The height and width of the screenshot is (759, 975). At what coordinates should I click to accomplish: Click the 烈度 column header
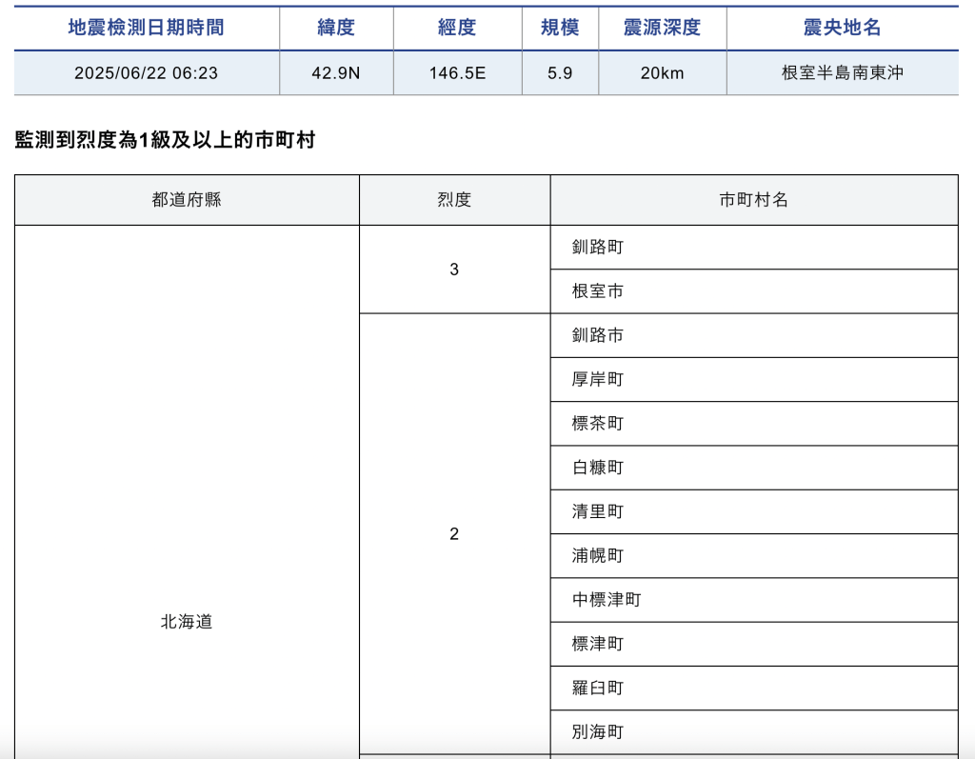[x=454, y=200]
